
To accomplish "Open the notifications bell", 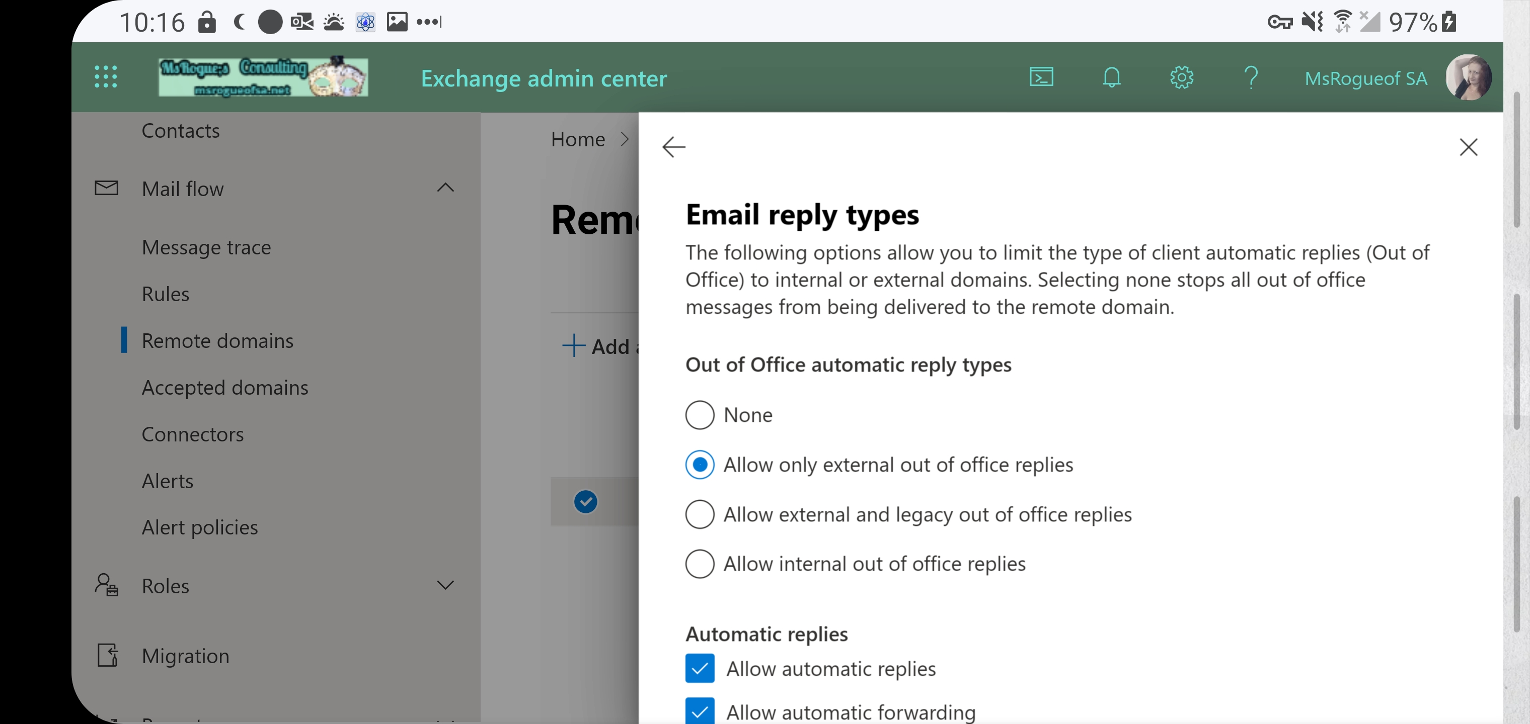I will [1111, 77].
